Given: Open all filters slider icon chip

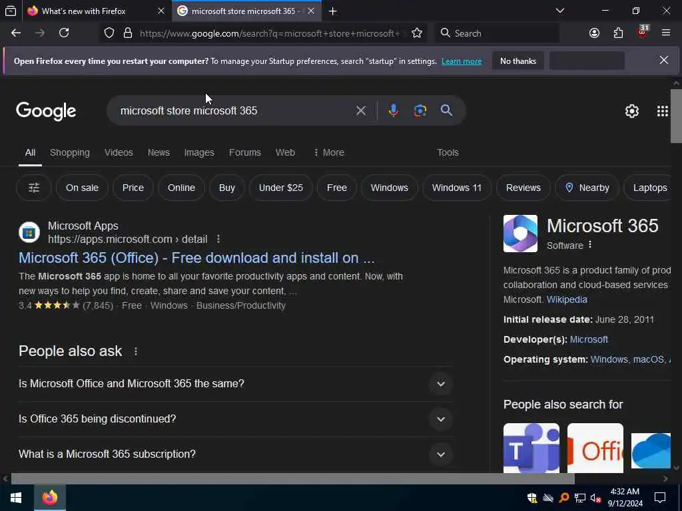Looking at the screenshot, I should (x=34, y=188).
